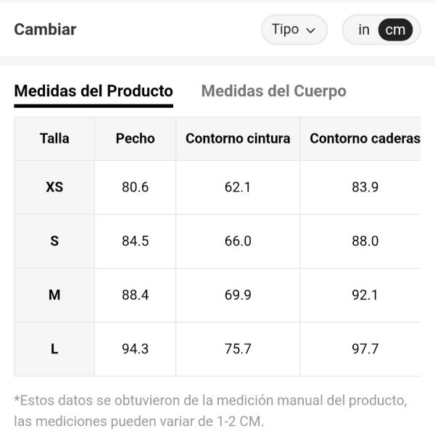
Task: Select the L size row label
Action: click(x=54, y=349)
